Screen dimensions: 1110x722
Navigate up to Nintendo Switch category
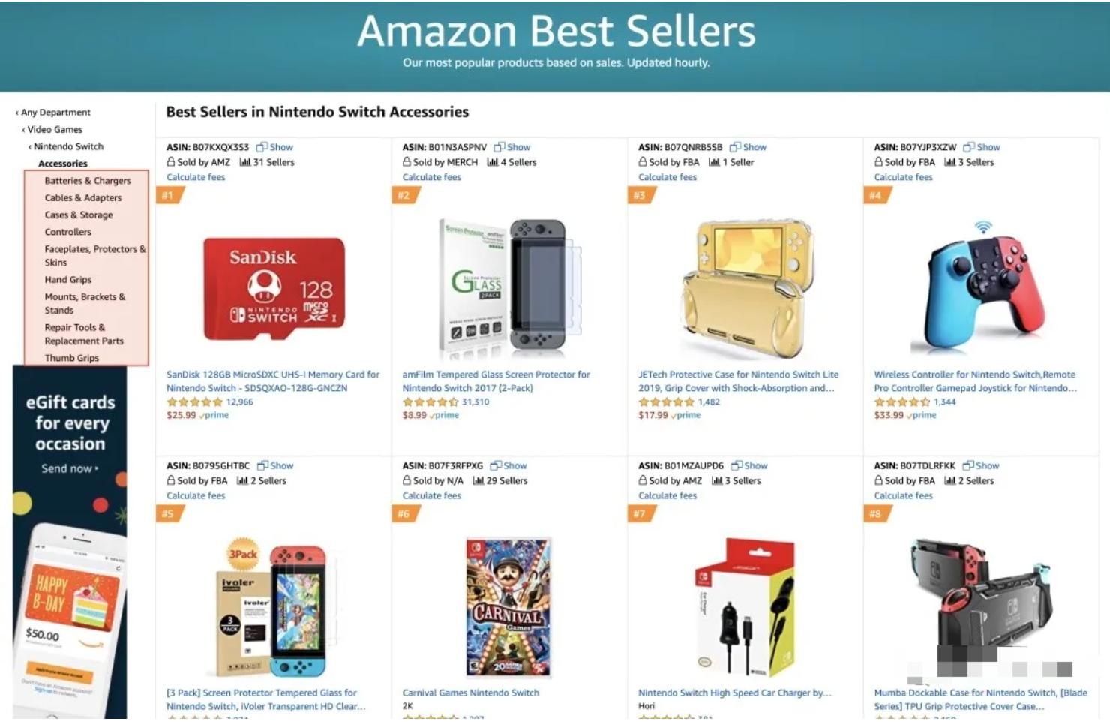coord(67,147)
